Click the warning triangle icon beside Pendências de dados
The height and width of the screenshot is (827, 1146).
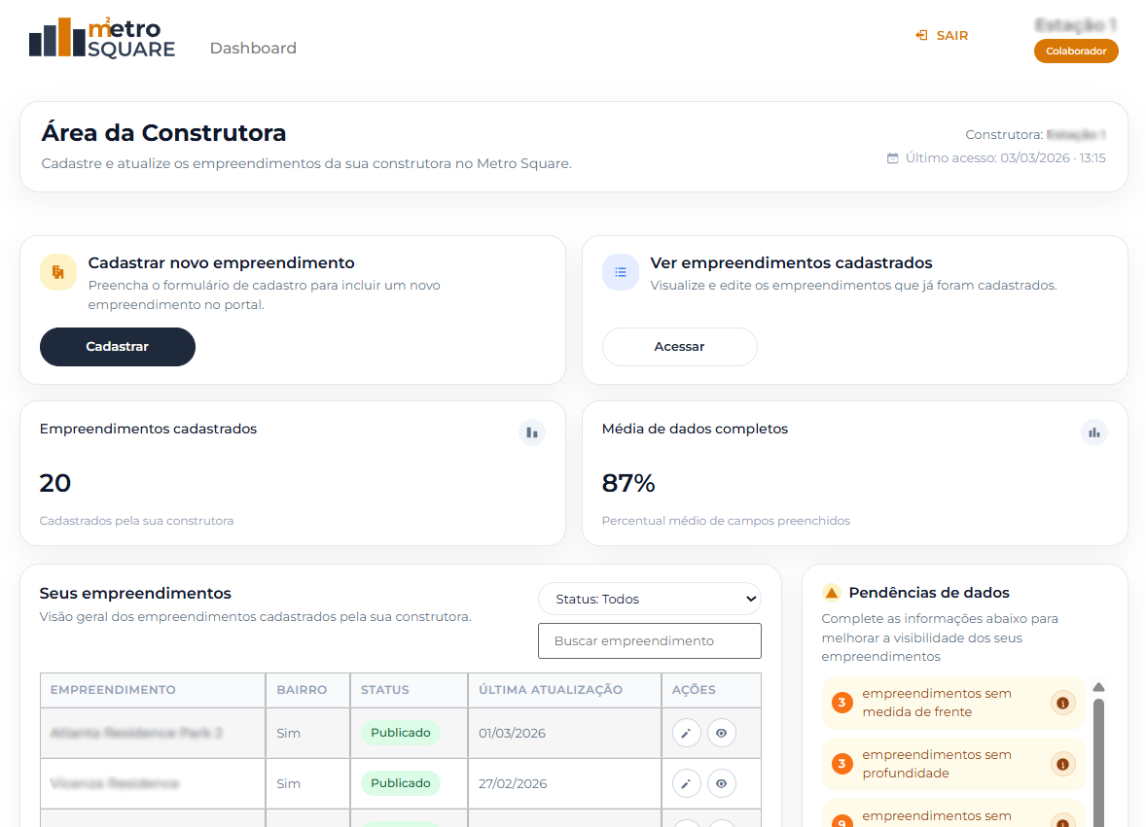point(831,593)
